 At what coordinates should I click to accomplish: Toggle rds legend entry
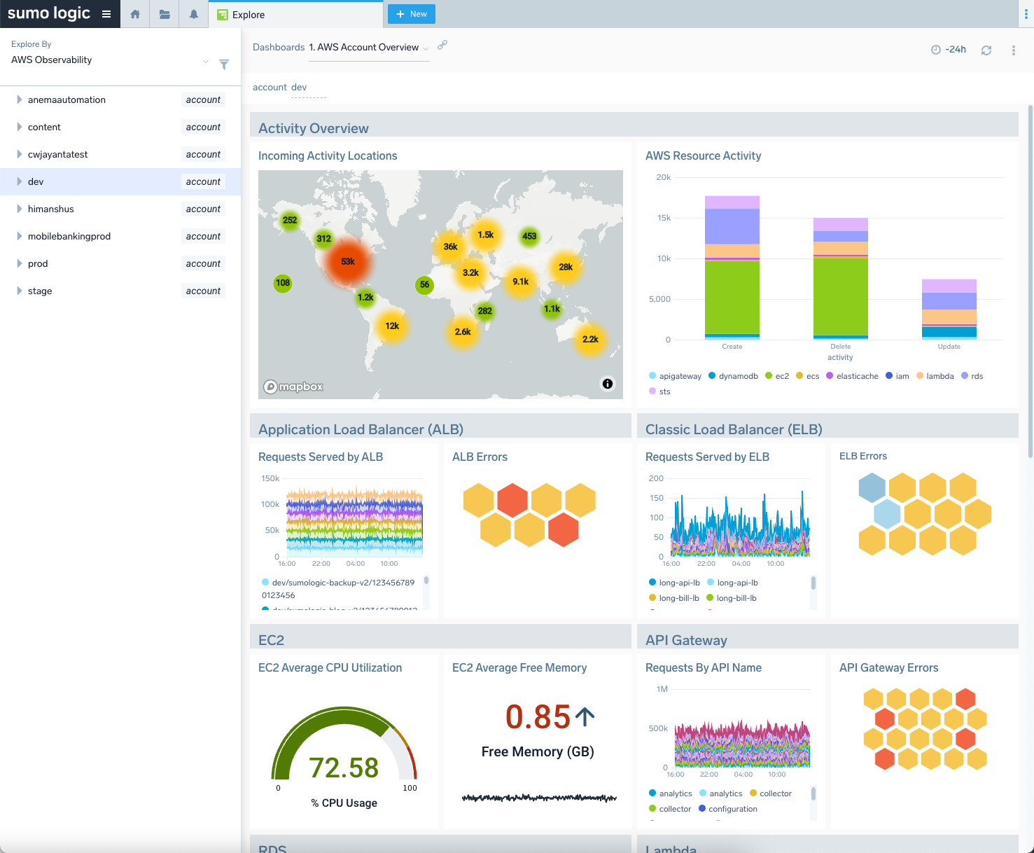(x=972, y=376)
